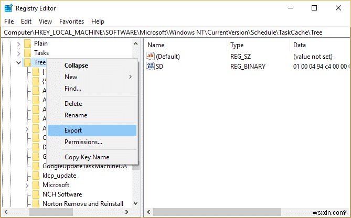Click the tree pane scroll-down arrow
Viewport: 351px width, 218px height.
tap(135, 203)
